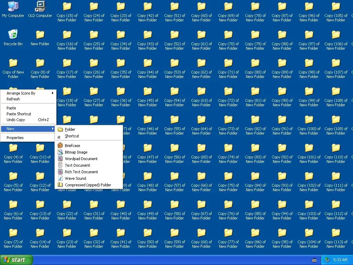Choose Undo Copy in the context menu
The image size is (353, 265).
coord(28,120)
